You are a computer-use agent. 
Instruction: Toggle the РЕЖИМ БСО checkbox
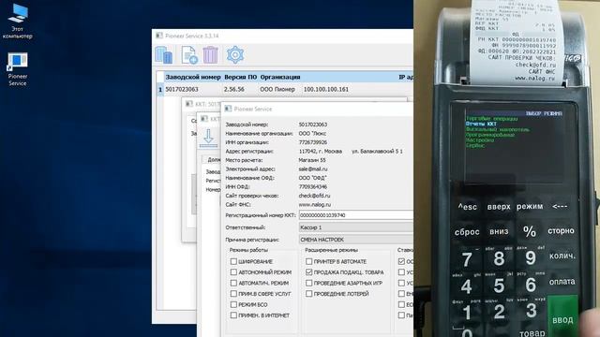pos(233,304)
